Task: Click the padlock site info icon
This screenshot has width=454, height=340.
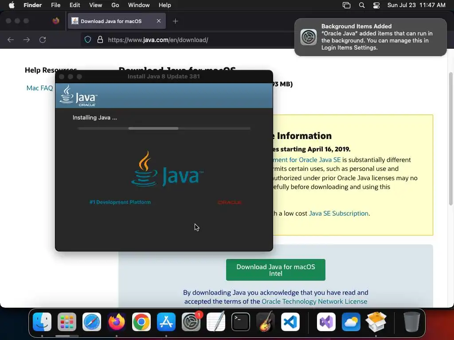Action: (100, 39)
